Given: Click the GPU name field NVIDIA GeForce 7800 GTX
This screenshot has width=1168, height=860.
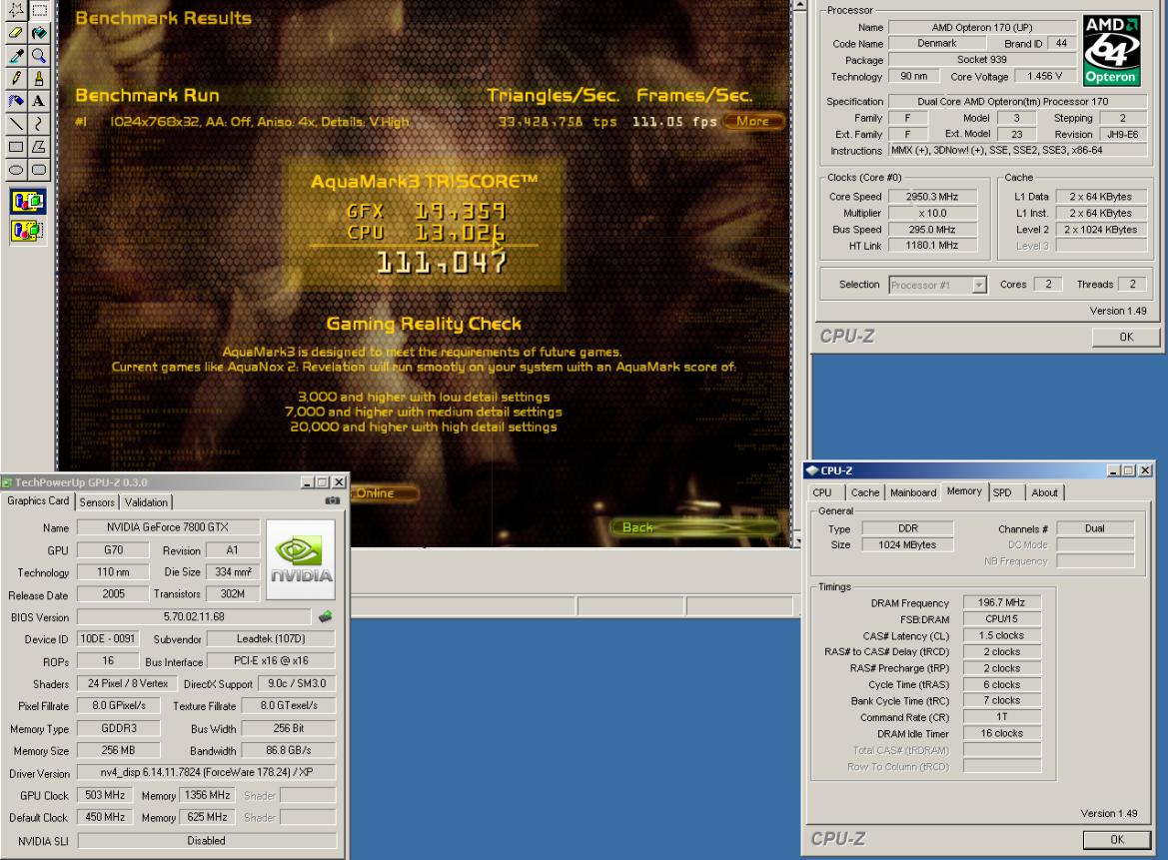Looking at the screenshot, I should [x=168, y=527].
